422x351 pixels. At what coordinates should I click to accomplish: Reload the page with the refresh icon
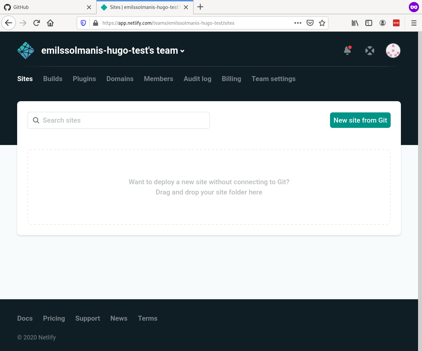(x=37, y=23)
